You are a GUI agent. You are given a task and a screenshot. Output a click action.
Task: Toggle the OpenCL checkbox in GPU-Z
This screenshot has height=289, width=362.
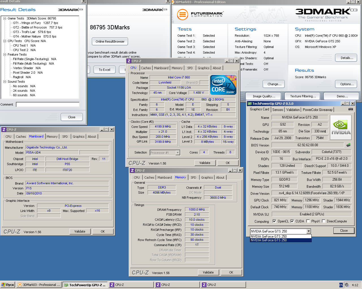point(274,221)
